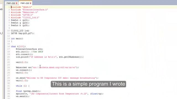Click the 'wait(1.0);' line

(x=22, y=81)
